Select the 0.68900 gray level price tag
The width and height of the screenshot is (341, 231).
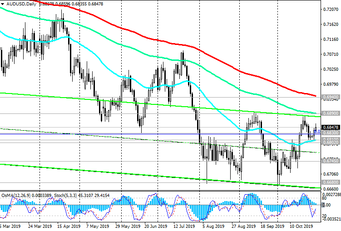(331, 113)
